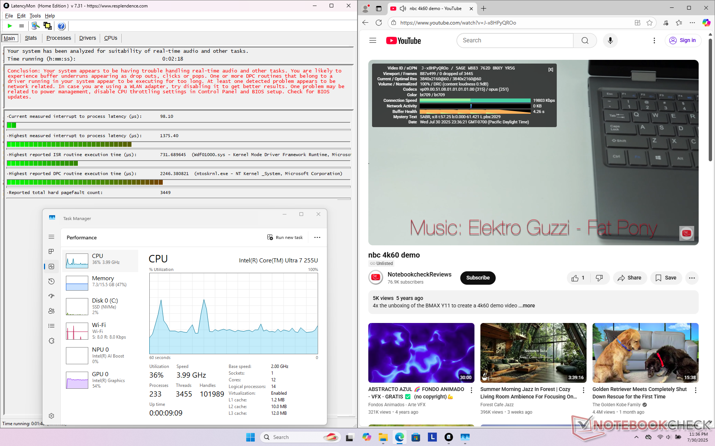Viewport: 715px width, 446px height.
Task: Open Task Manager Startup apps sidebar icon
Action: [51, 296]
